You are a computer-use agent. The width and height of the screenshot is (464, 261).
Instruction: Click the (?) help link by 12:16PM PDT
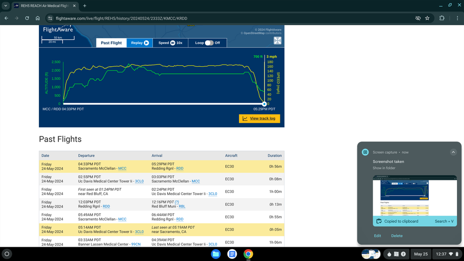(x=177, y=202)
